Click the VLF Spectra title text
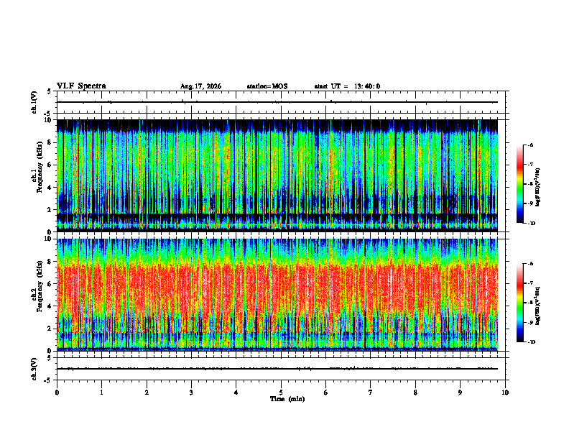This screenshot has height=440, width=569. tap(81, 86)
